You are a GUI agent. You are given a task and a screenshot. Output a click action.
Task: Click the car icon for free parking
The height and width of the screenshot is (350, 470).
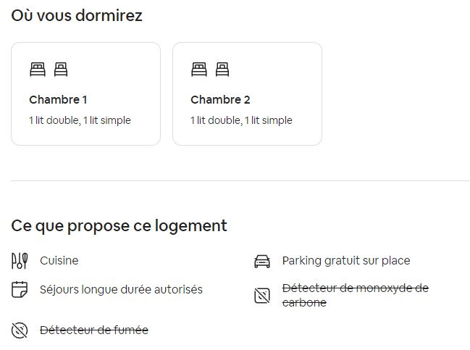coord(261,261)
